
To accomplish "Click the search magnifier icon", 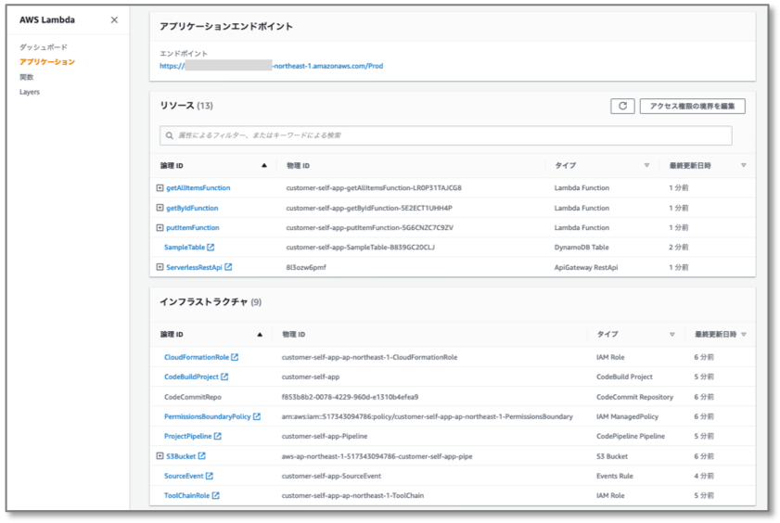I will 170,135.
